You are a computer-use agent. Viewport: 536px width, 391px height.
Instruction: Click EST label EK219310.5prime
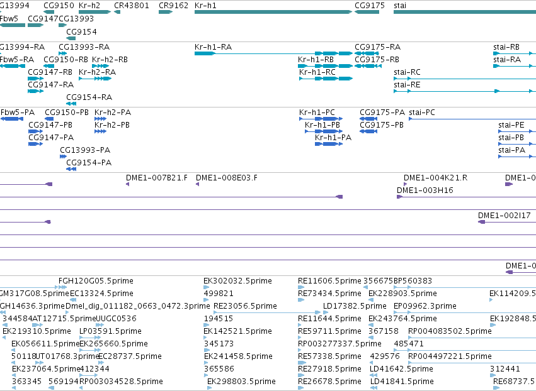[37, 331]
